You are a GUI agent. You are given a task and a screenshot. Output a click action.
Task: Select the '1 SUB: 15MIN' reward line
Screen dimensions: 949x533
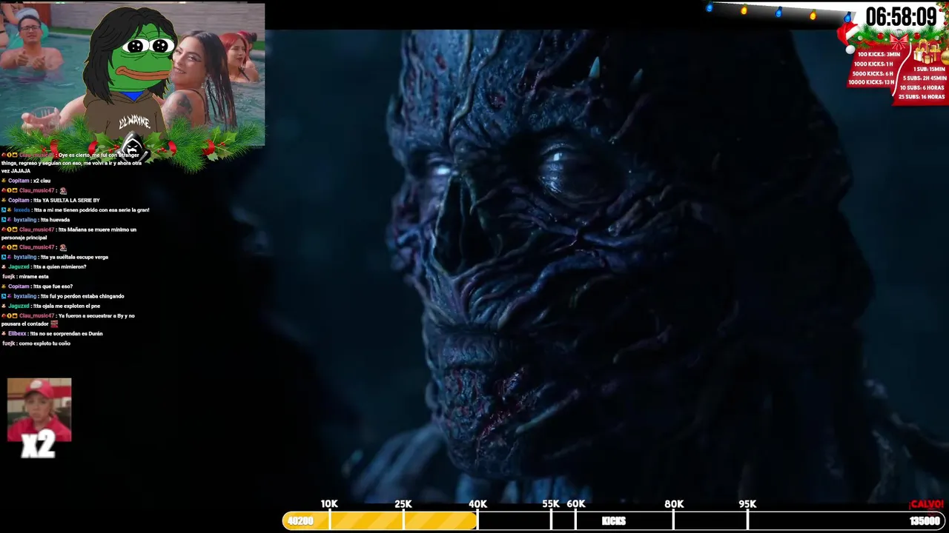(929, 69)
